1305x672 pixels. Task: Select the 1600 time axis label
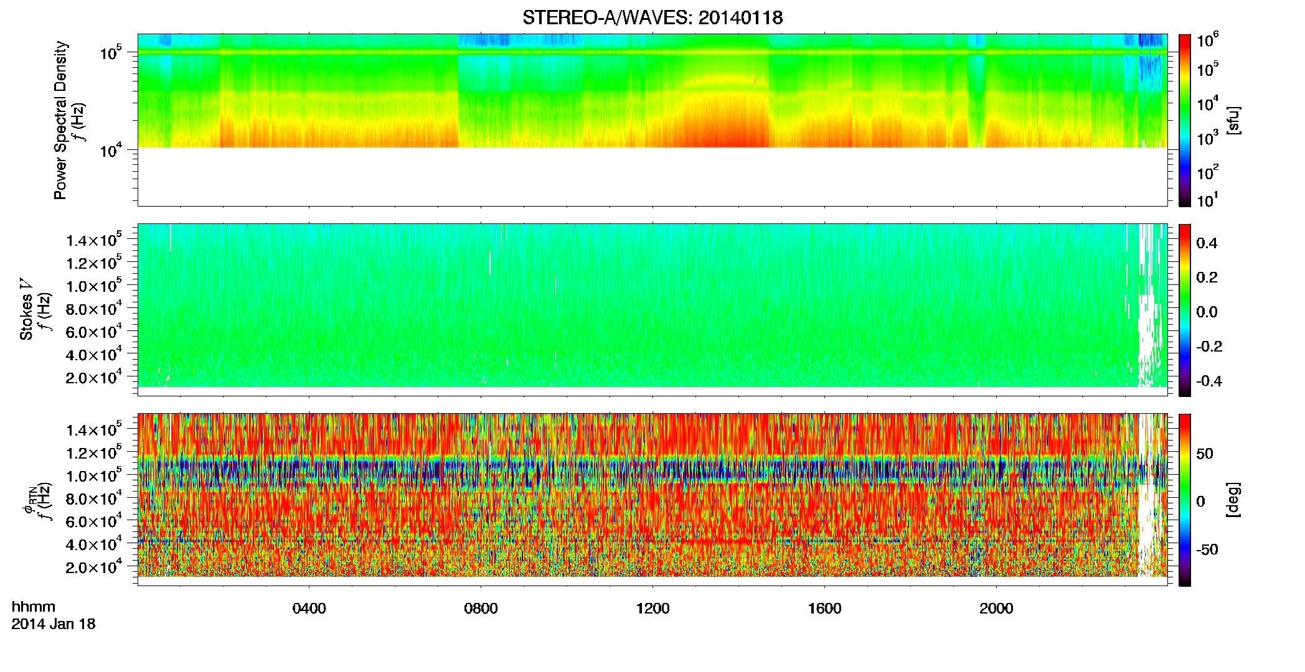click(x=825, y=609)
